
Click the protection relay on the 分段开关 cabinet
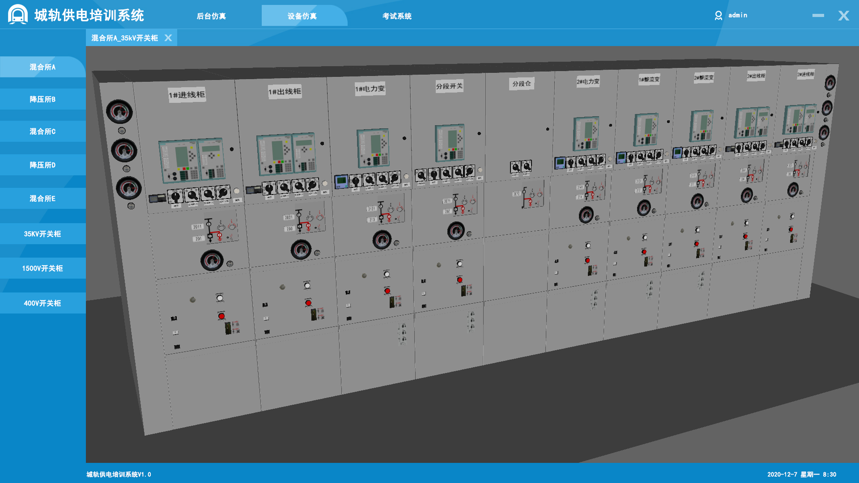tap(450, 143)
